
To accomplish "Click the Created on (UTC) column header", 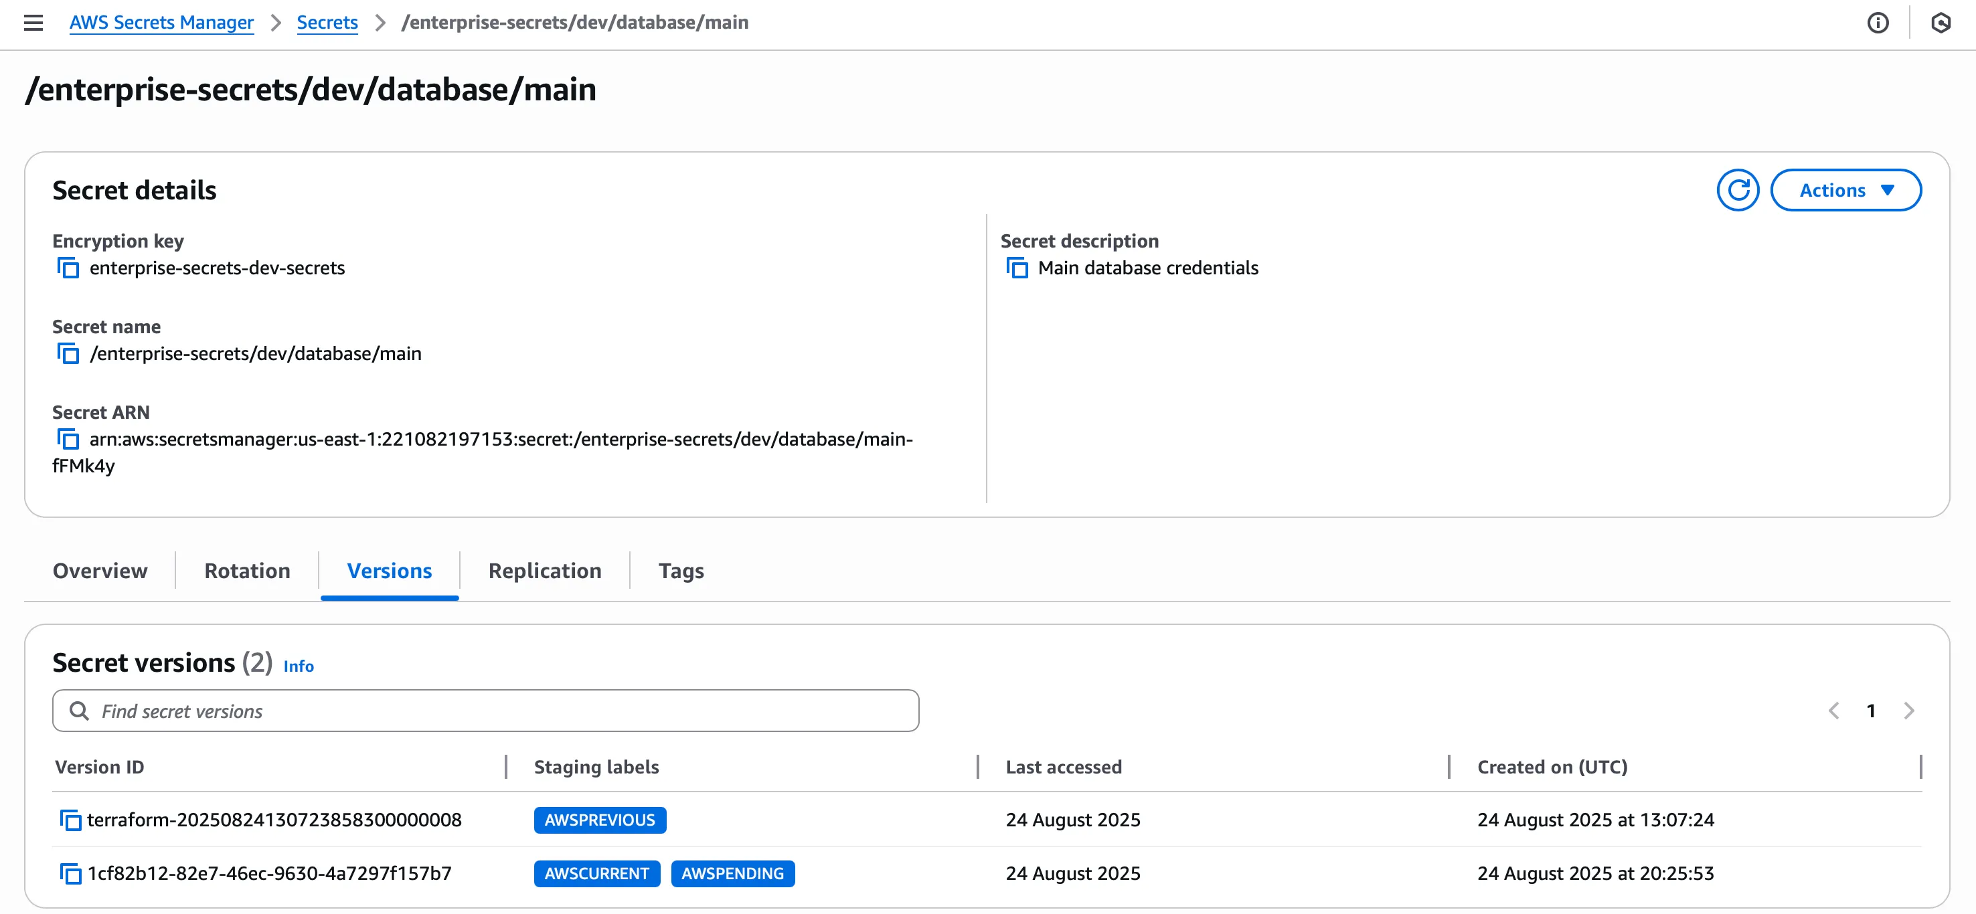I will [x=1552, y=767].
